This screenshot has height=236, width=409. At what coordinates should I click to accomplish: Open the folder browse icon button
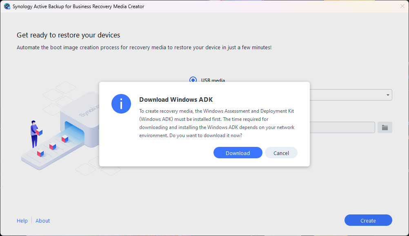(x=385, y=127)
